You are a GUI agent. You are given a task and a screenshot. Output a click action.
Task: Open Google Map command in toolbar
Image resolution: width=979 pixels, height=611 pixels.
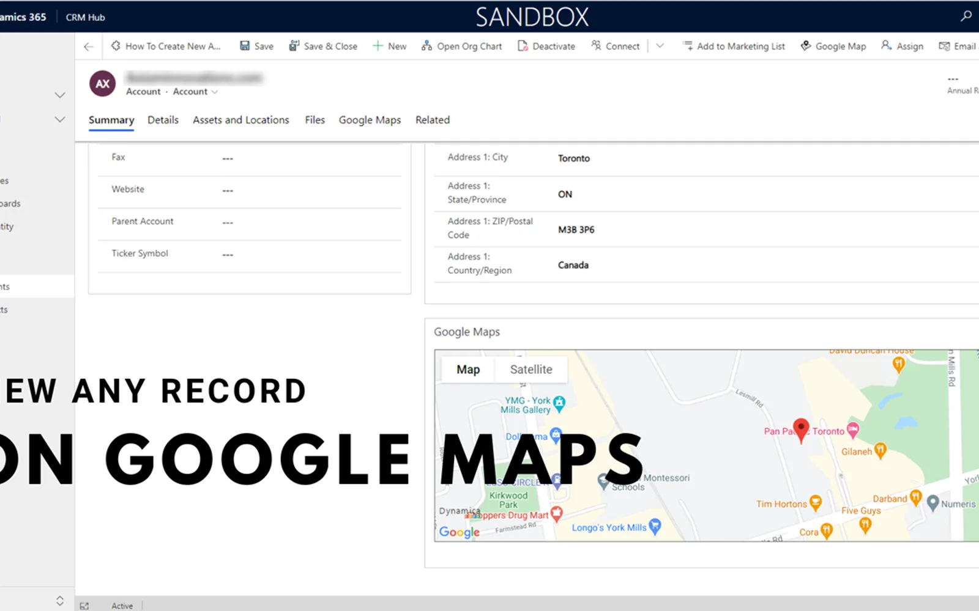pyautogui.click(x=833, y=46)
